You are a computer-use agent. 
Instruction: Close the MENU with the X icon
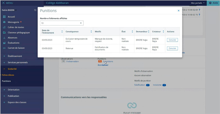(x=3, y=3)
